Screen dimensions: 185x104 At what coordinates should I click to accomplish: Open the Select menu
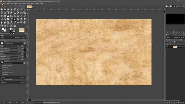click(x=8, y=3)
